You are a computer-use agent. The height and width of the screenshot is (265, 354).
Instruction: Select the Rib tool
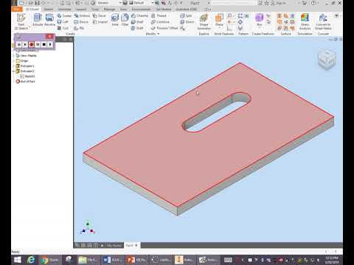coord(79,28)
